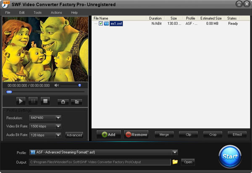Open the File menu
Screen dimensions: 252x173
click(x=8, y=13)
